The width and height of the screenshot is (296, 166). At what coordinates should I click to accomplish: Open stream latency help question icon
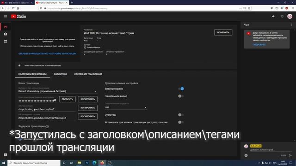[47, 126]
